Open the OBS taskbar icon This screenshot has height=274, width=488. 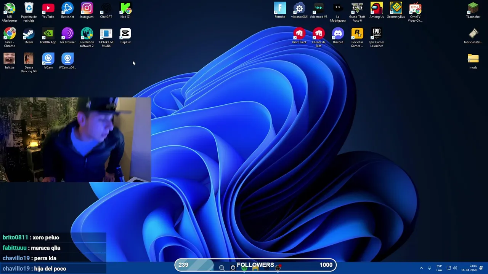click(278, 268)
